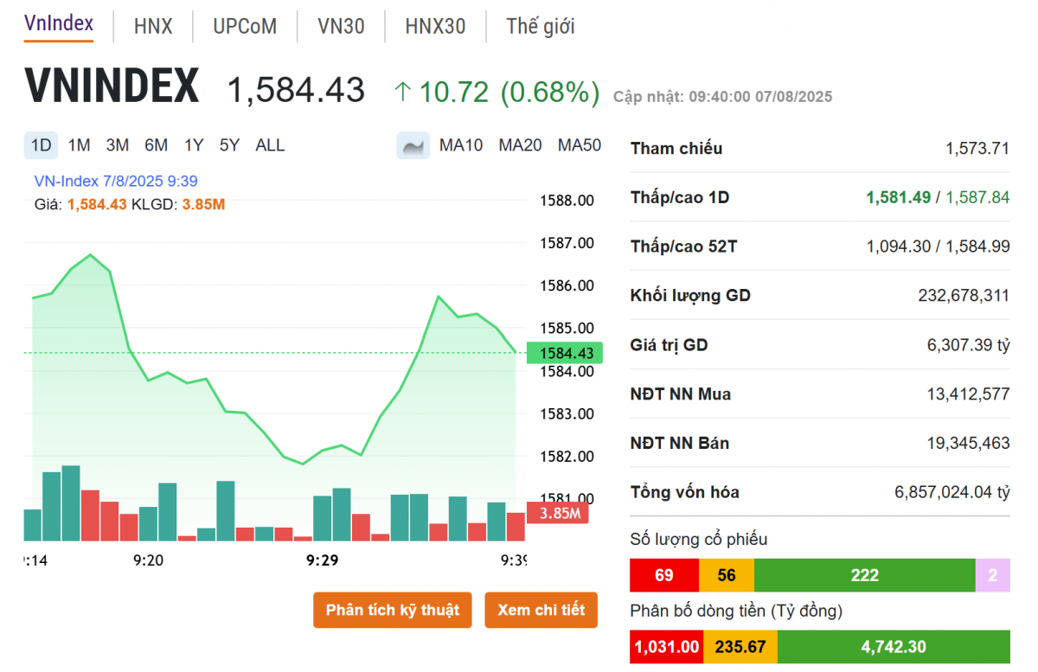This screenshot has width=1038, height=672.
Task: Open Phân tích kỹ thuật button
Action: click(393, 610)
